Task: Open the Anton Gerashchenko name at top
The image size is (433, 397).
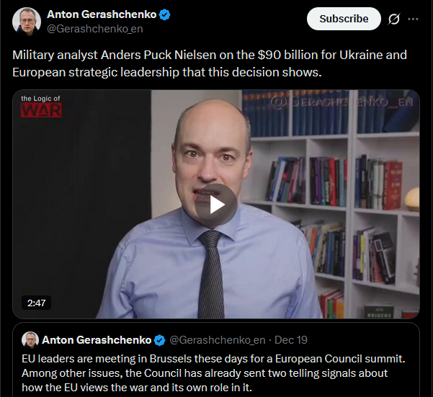Action: point(102,14)
